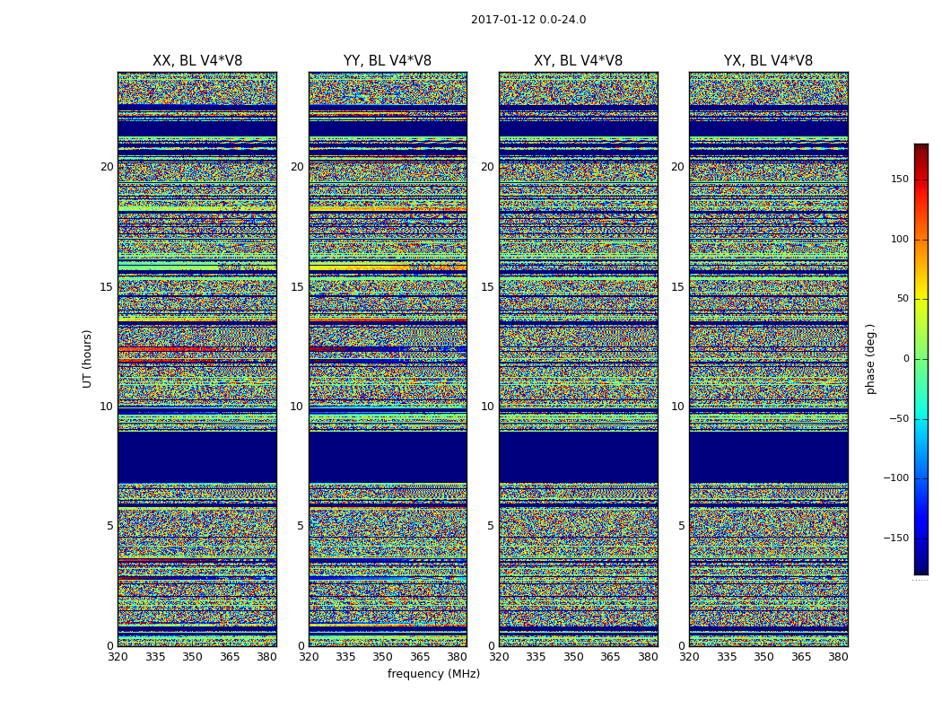Image resolution: width=942 pixels, height=718 pixels.
Task: Click the 'UT (hours)' y-axis label
Action: tap(87, 359)
